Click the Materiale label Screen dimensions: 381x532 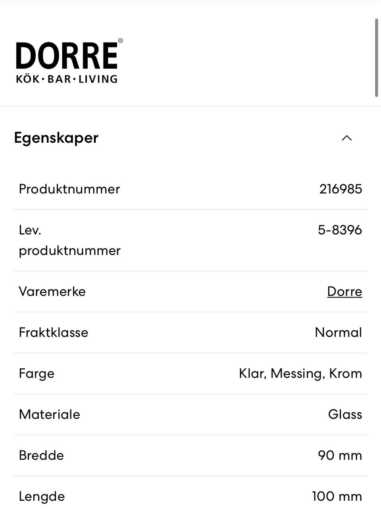click(50, 414)
